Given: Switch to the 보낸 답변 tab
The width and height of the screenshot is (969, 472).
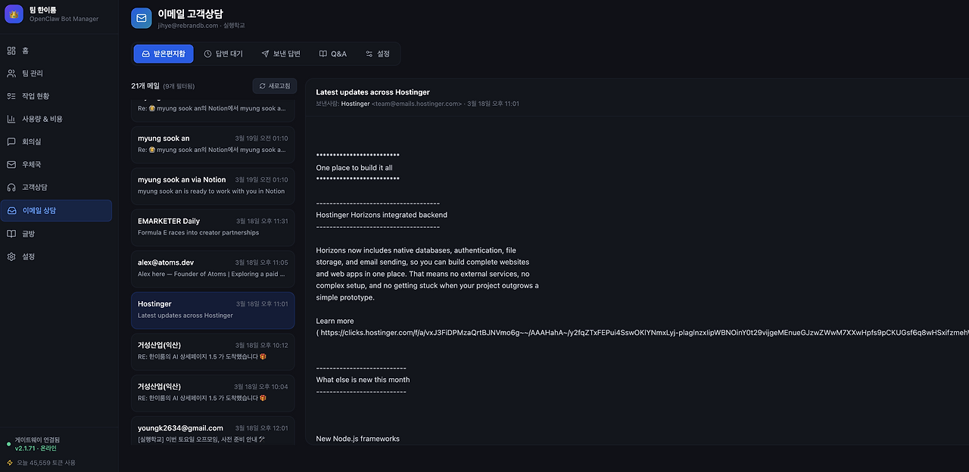Looking at the screenshot, I should click(x=281, y=54).
